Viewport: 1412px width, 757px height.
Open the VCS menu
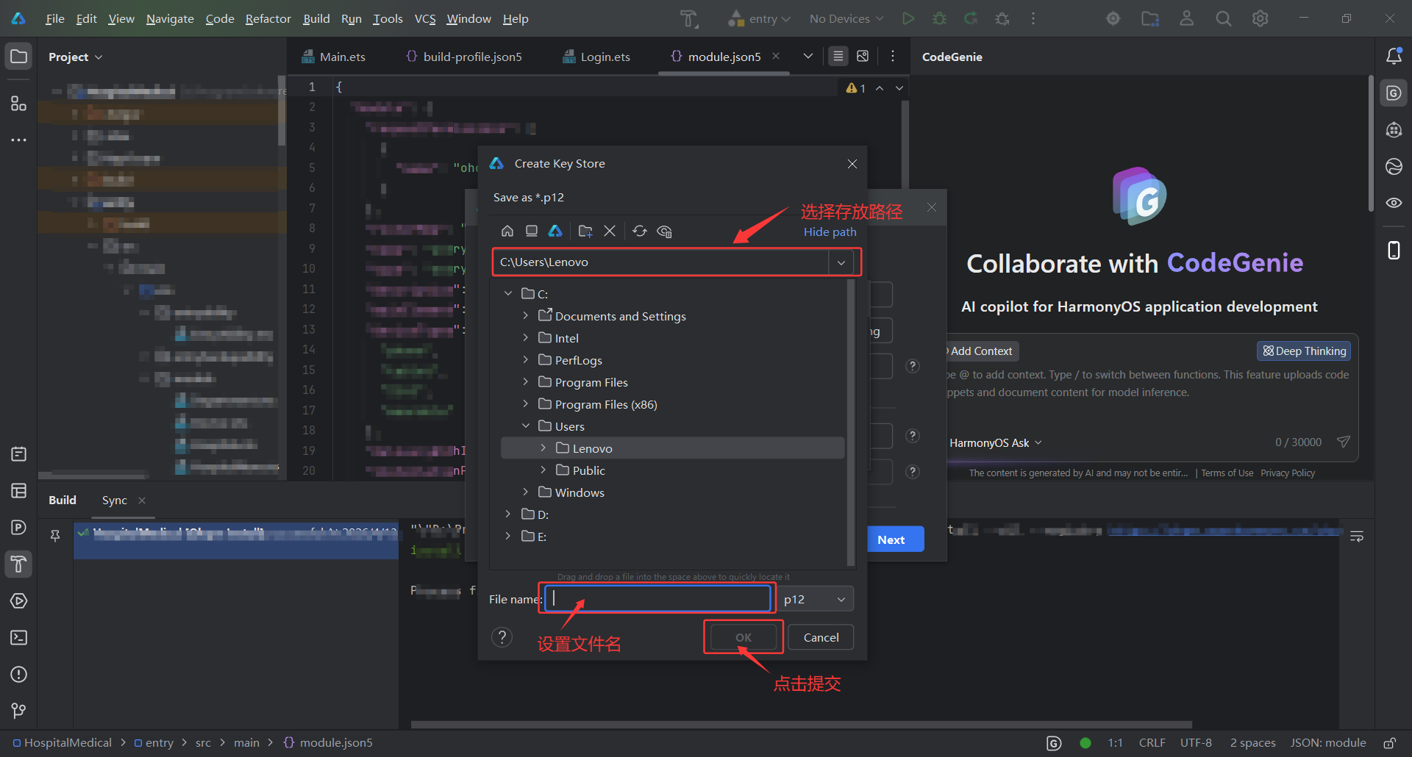[425, 18]
